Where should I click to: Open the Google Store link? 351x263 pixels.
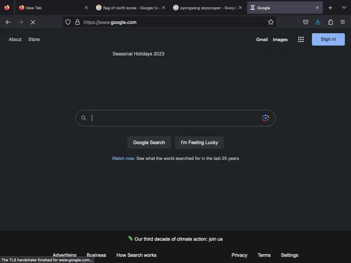tap(34, 39)
